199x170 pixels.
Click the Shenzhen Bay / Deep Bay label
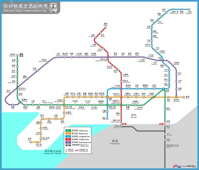(x=53, y=152)
